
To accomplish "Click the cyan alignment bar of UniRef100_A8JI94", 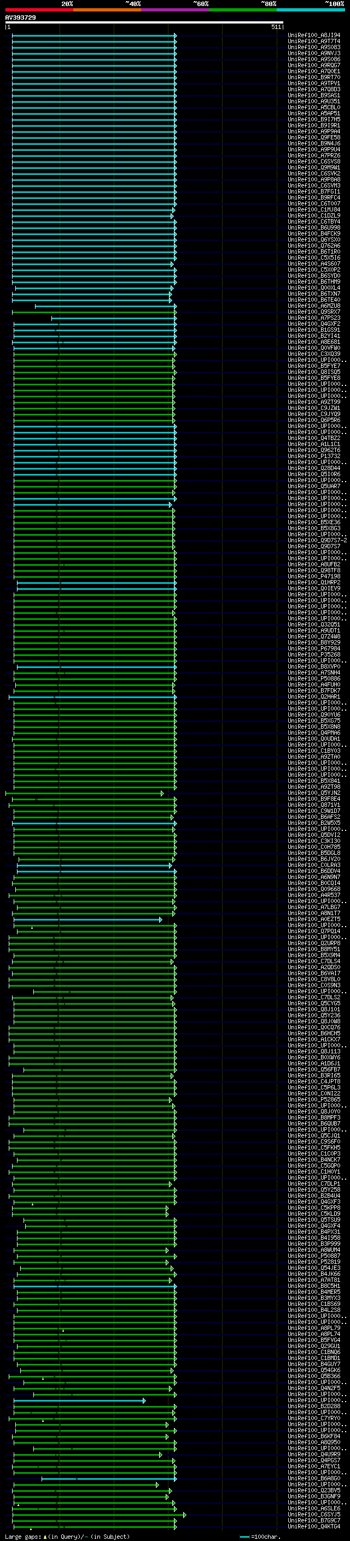I will [94, 36].
